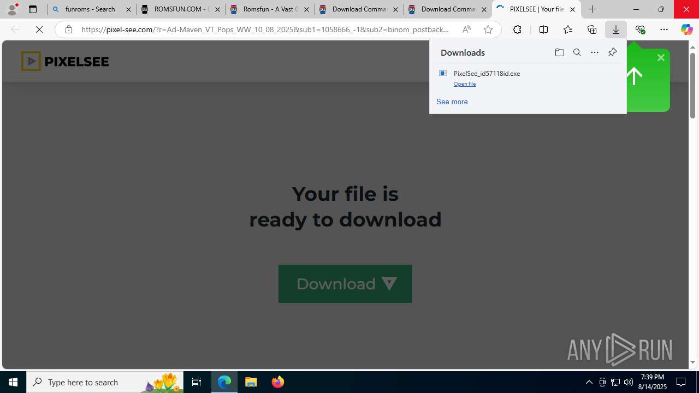Click See more in Downloads
Viewport: 699px width, 393px height.
click(452, 102)
